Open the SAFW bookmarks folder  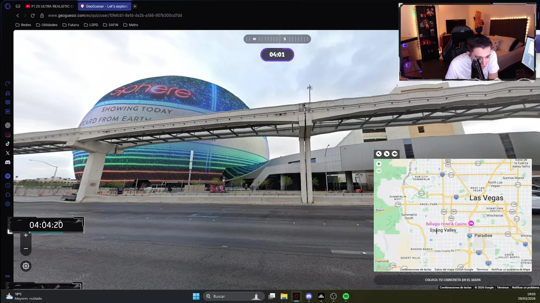point(111,25)
